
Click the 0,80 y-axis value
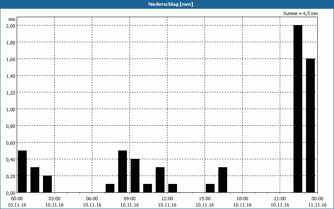pos(11,126)
